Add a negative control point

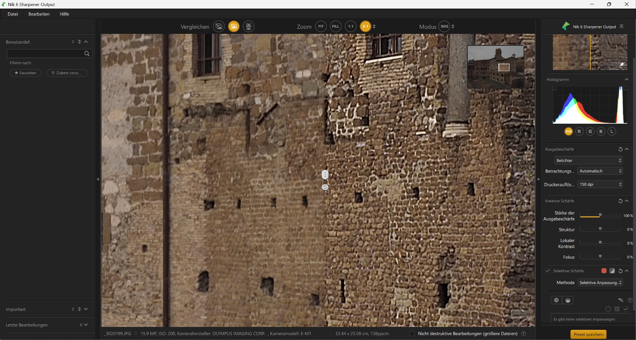(x=568, y=300)
